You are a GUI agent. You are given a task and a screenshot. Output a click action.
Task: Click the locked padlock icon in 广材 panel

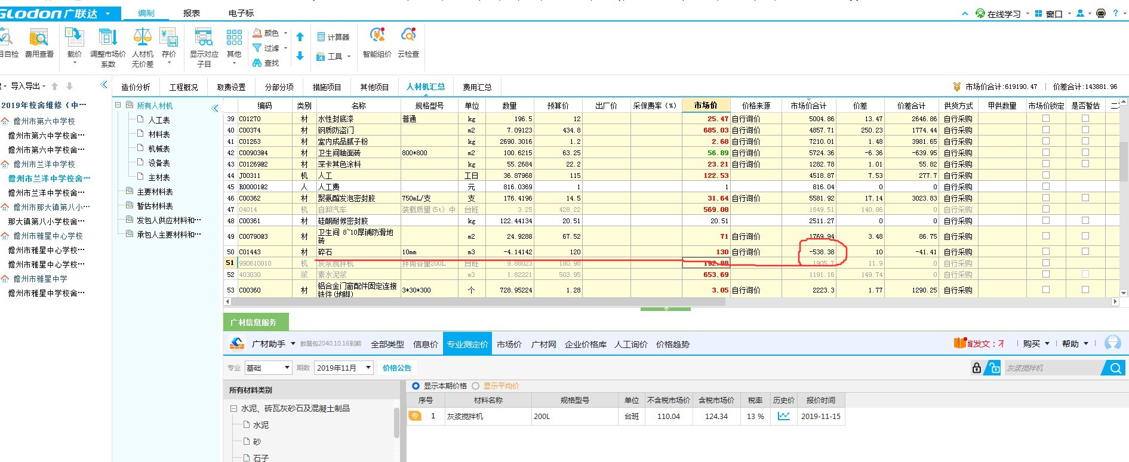(x=977, y=368)
